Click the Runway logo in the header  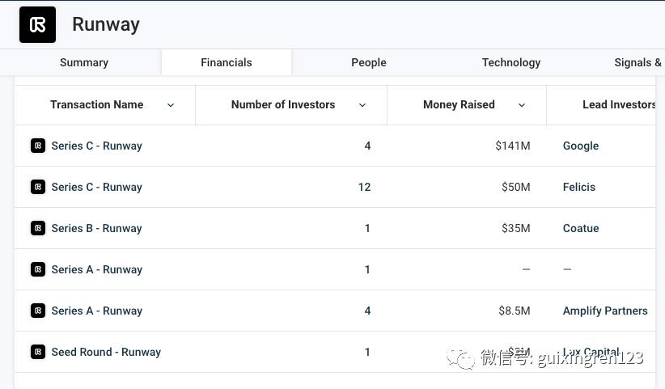click(37, 24)
